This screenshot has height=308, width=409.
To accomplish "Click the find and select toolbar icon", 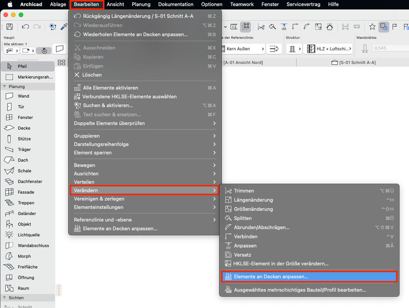I will click(53, 27).
